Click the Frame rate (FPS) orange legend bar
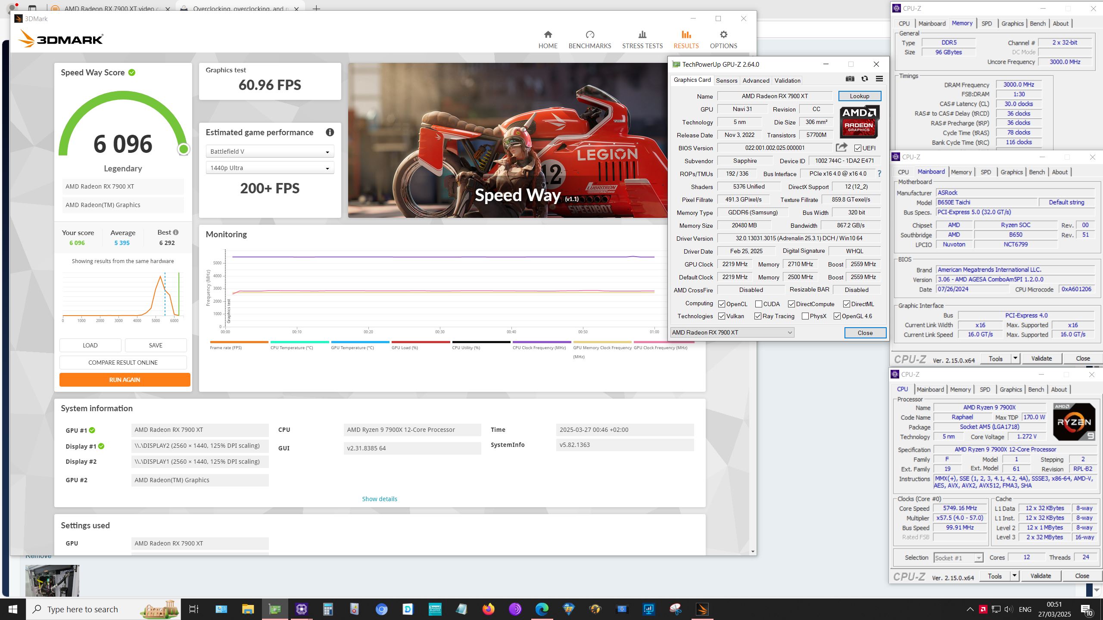Image resolution: width=1103 pixels, height=620 pixels. 239,342
